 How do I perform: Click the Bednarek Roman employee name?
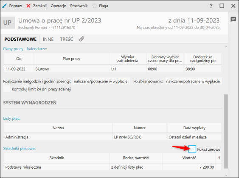pos(32,28)
